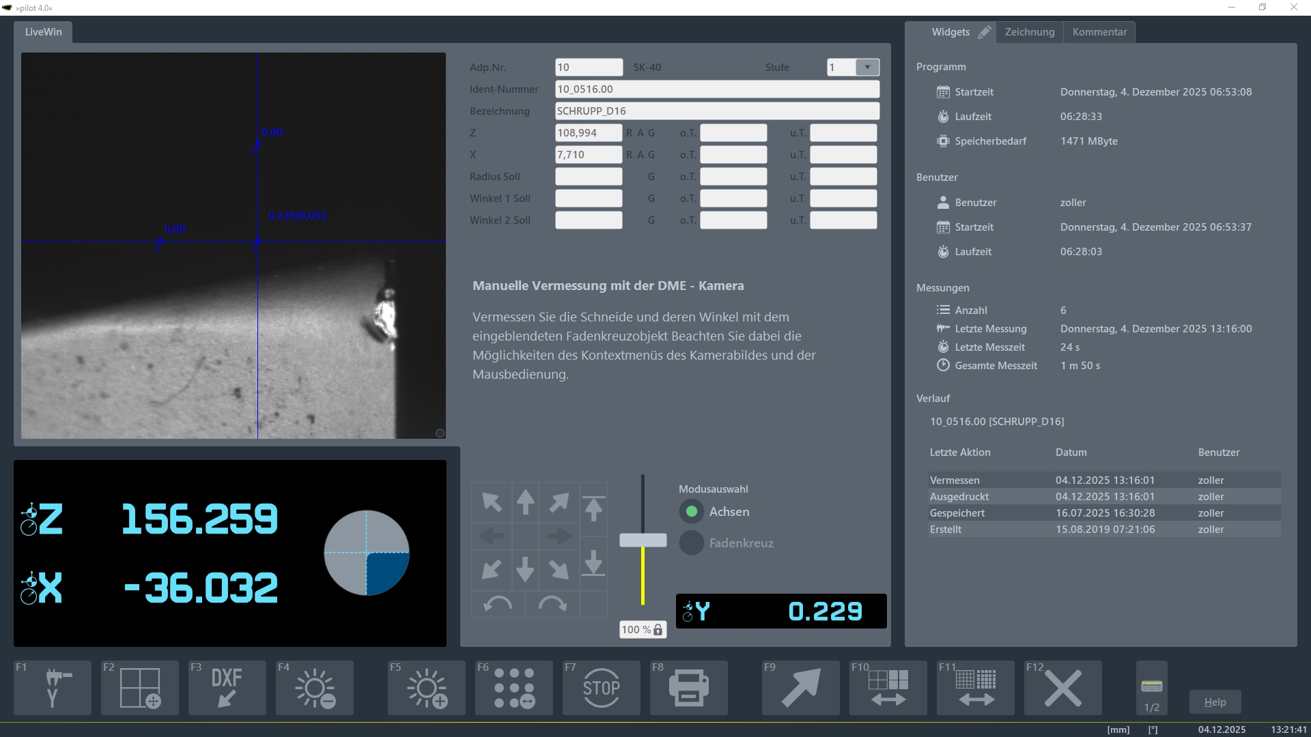Click F4 decrease light brightness icon
Screen dimensions: 1311x737
pyautogui.click(x=315, y=687)
